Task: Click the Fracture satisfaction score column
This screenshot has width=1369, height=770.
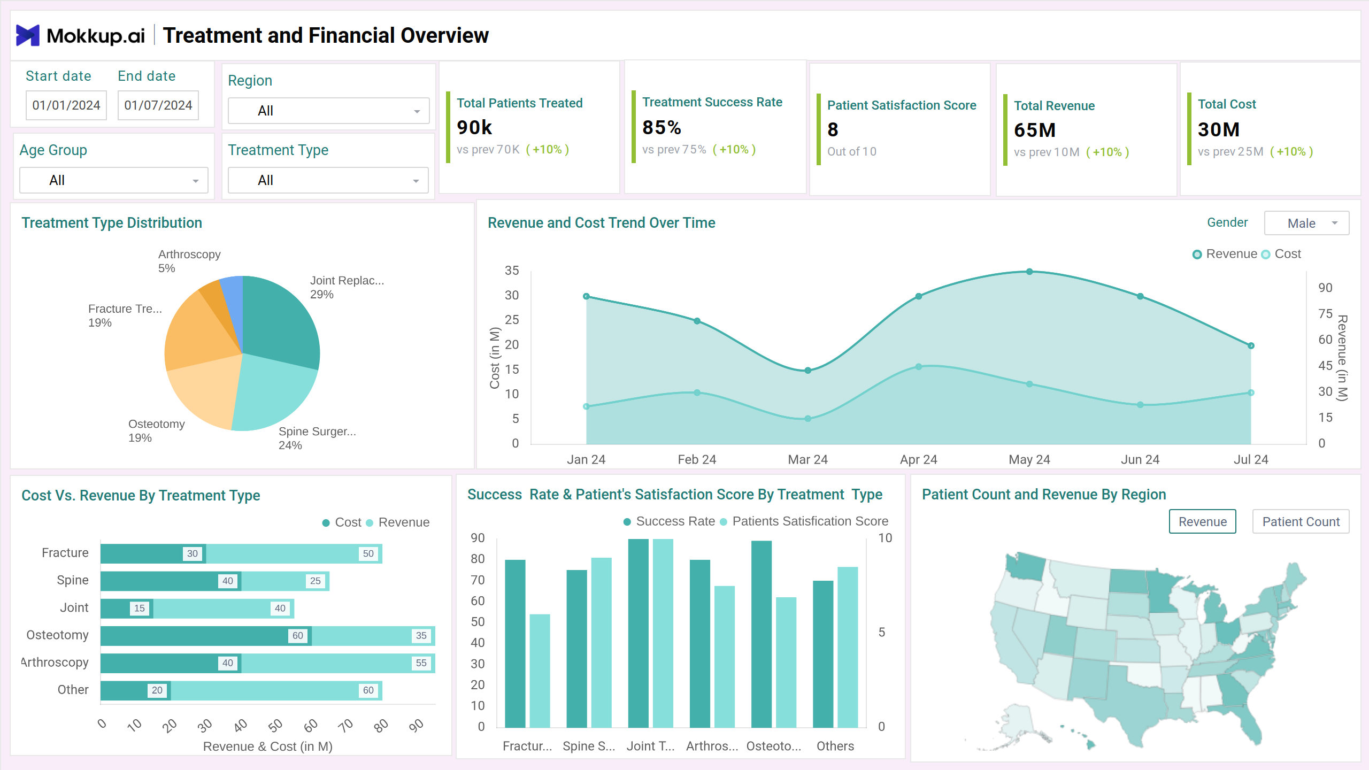Action: coord(540,671)
